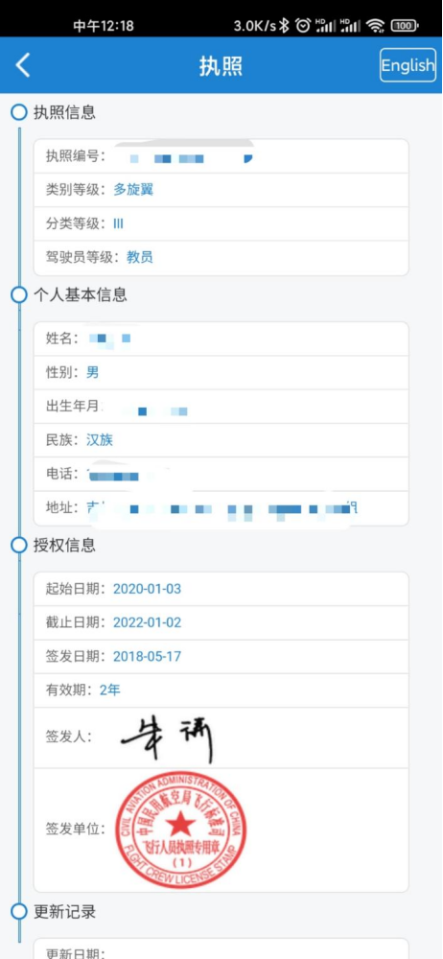443x959 pixels.
Task: Tap the Wi-Fi status icon
Action: click(x=375, y=25)
